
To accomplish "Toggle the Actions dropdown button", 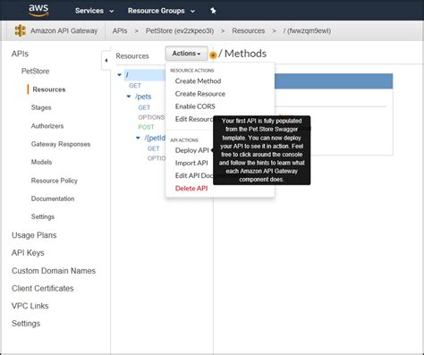I will [186, 54].
